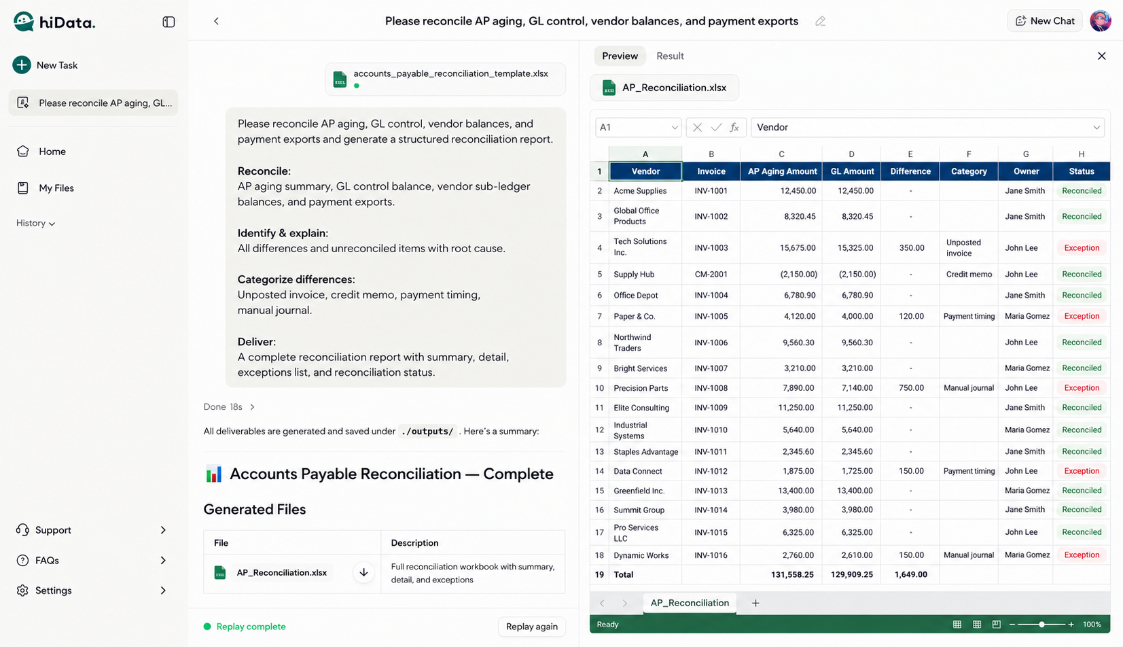The height and width of the screenshot is (647, 1123).
Task: Click the zoom slider handle
Action: pos(1041,625)
